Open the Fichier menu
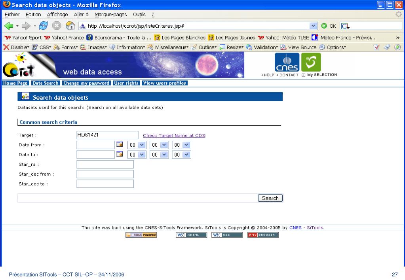This screenshot has height=280, width=405. [x=12, y=15]
